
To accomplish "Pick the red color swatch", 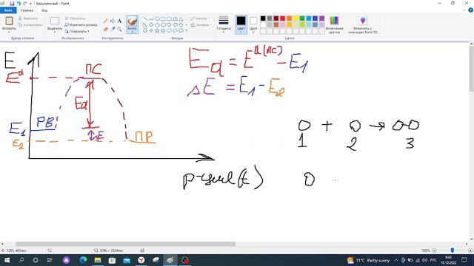I will [x=282, y=18].
